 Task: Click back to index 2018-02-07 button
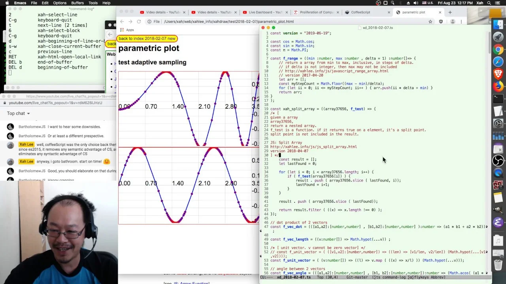coord(147,39)
